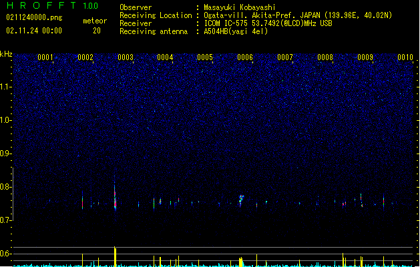This screenshot has height=267, width=420.
Task: Click the Observer name Masayuki Kobayashi
Action: [x=240, y=7]
